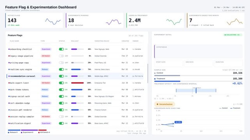
Task: Sort by the Type column header
Action: point(43,41)
